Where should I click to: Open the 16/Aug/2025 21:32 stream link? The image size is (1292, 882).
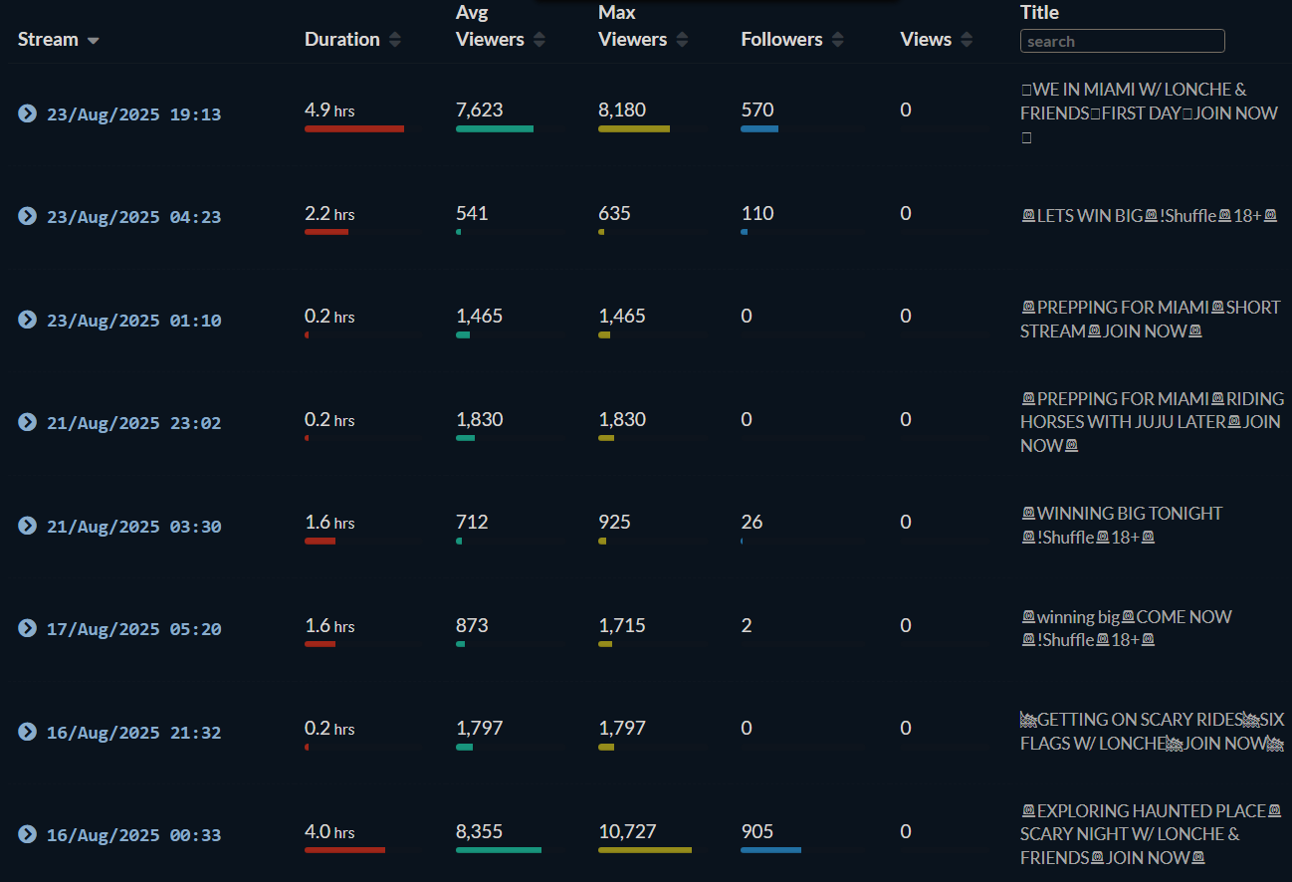tap(134, 733)
